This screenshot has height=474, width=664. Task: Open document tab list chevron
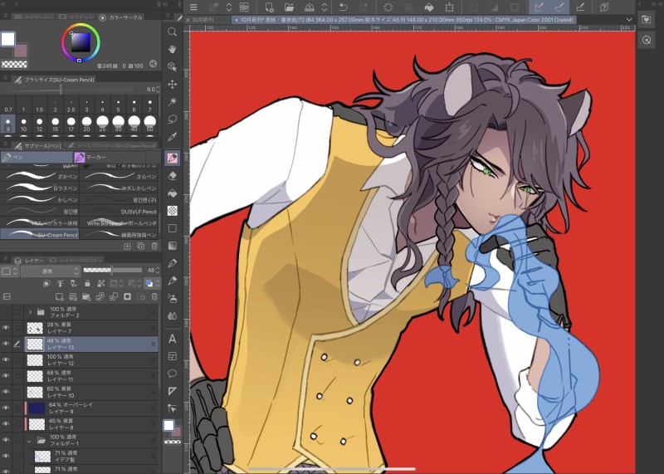[x=629, y=19]
